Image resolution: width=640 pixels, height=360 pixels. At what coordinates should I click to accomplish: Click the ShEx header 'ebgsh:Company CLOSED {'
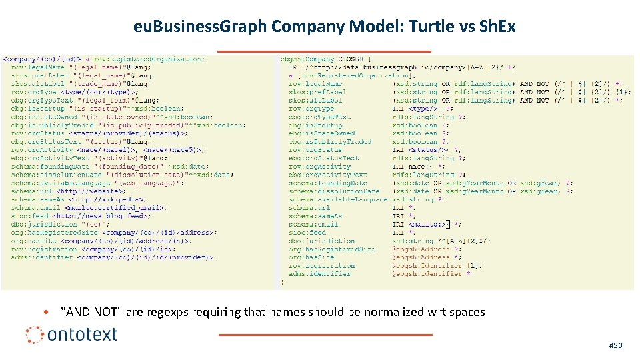325,59
